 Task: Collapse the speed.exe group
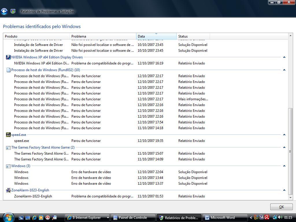284,135
